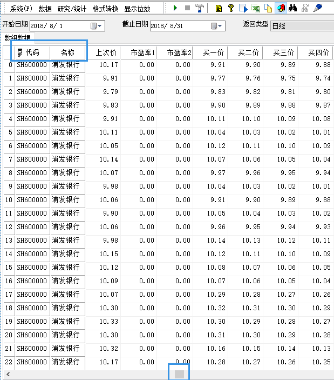Select row header number 5

click(9, 132)
